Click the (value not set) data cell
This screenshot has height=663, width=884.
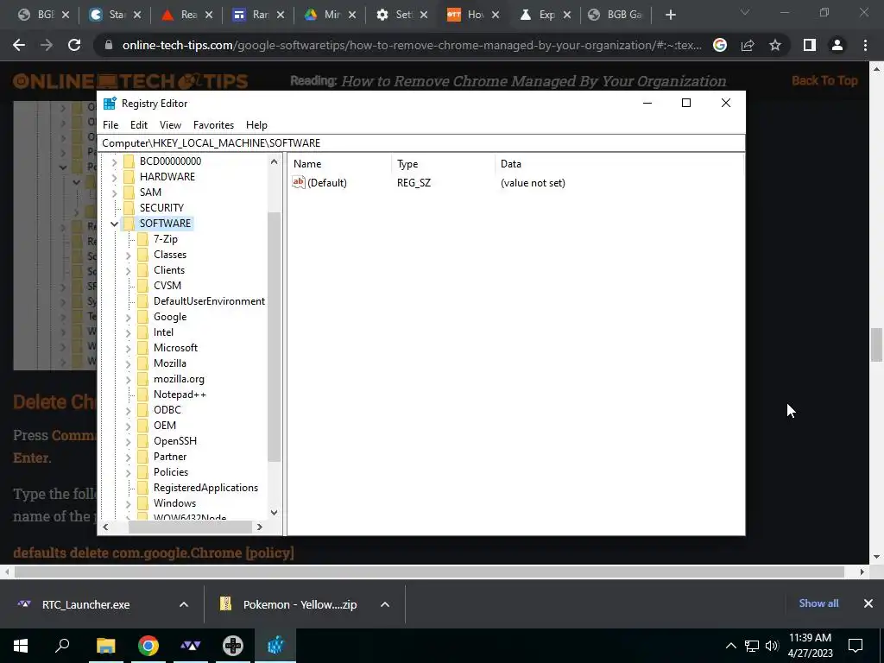[x=533, y=183]
